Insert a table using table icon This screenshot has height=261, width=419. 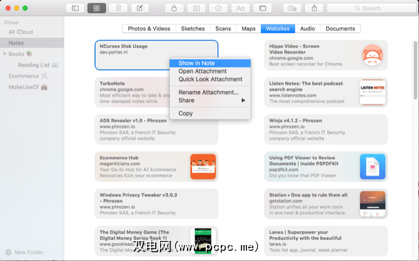coord(196,8)
